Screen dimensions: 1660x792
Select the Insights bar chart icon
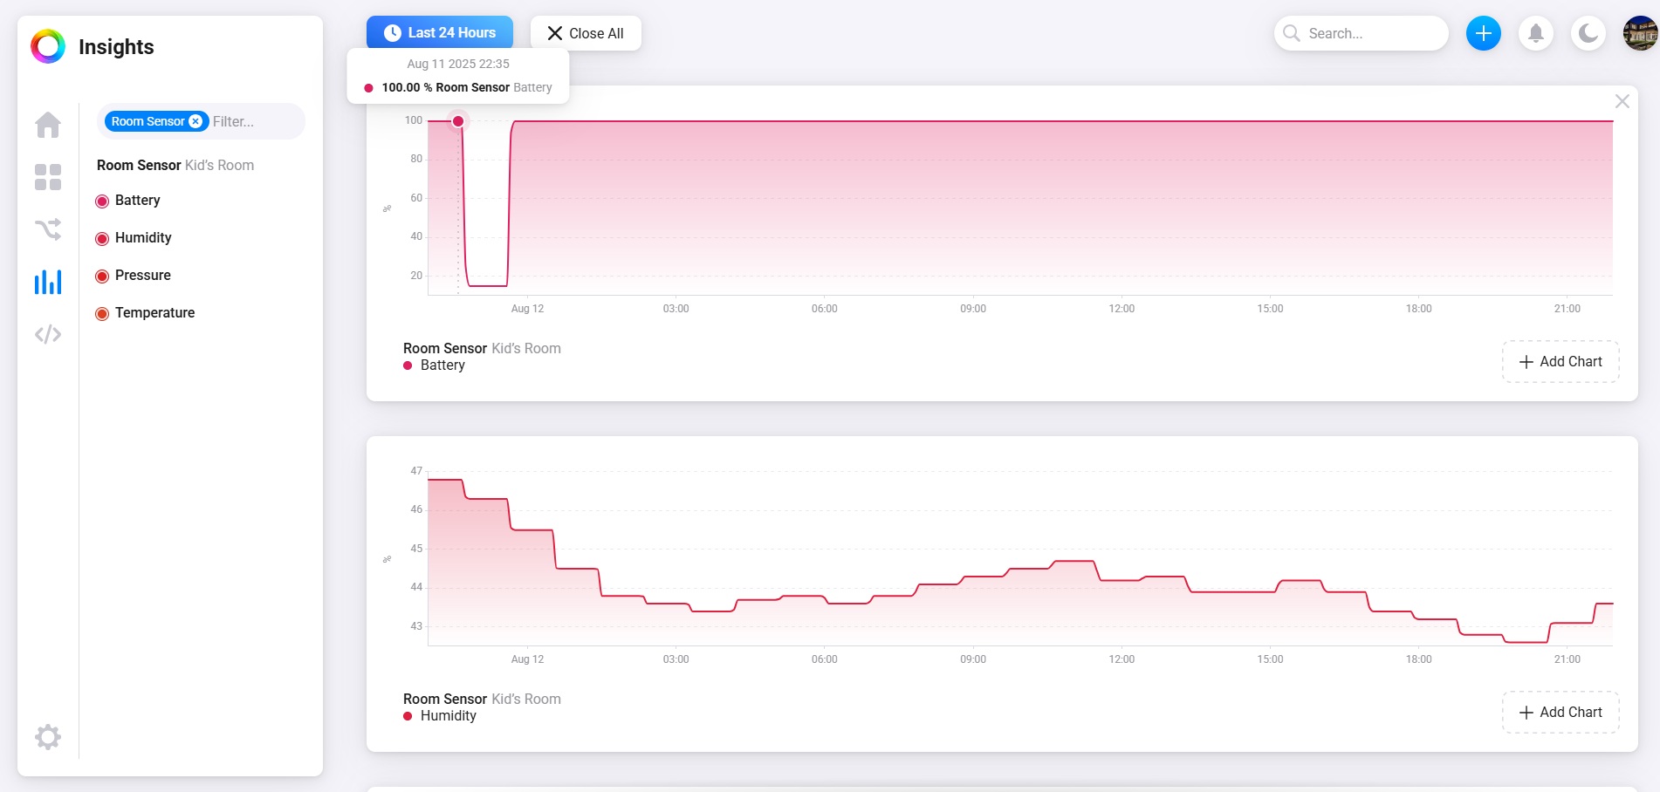click(48, 282)
